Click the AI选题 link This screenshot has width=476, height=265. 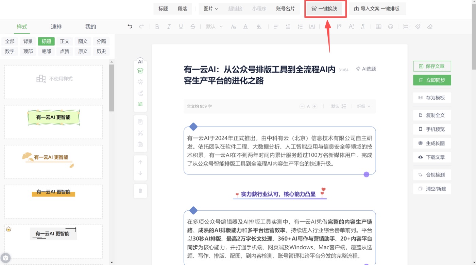coord(366,69)
